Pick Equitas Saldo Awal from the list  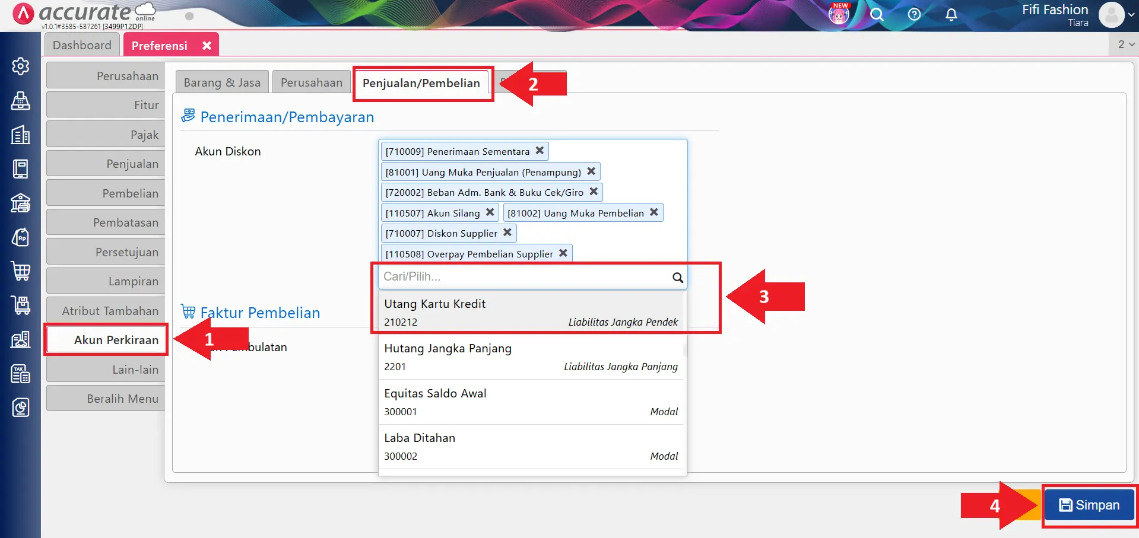pyautogui.click(x=530, y=402)
